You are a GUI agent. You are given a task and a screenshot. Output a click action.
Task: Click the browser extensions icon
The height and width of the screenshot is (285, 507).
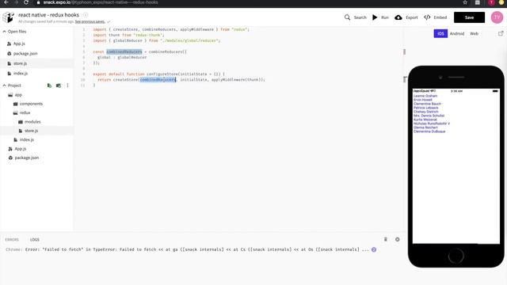point(478,2)
